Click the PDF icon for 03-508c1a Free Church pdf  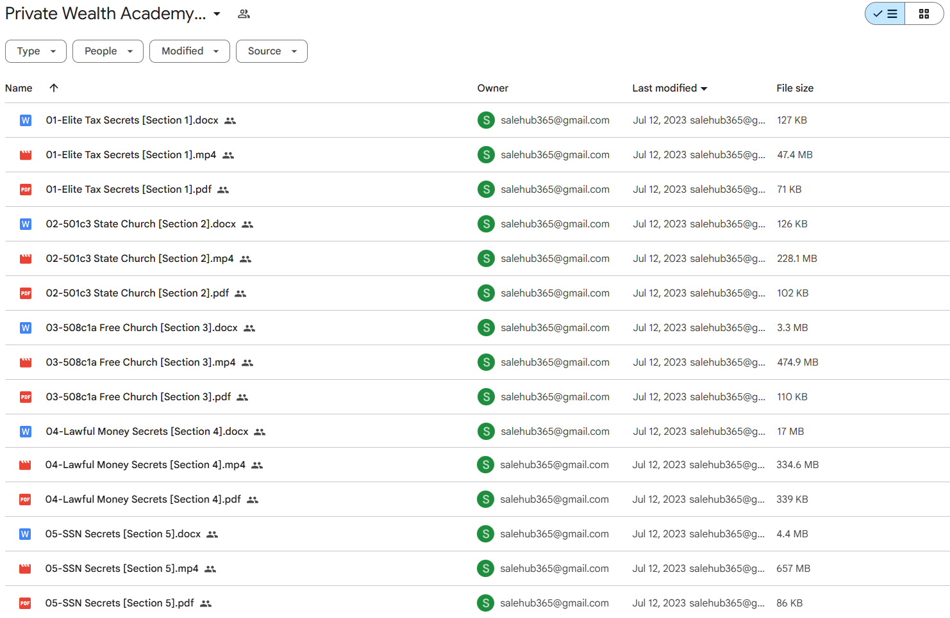pos(26,397)
